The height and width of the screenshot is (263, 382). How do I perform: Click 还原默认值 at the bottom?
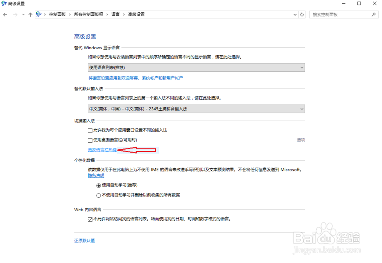pos(84,240)
